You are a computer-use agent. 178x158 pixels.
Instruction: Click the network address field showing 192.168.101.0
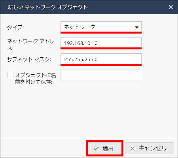click(x=101, y=43)
